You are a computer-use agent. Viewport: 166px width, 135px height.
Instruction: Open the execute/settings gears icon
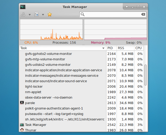coord(23,14)
